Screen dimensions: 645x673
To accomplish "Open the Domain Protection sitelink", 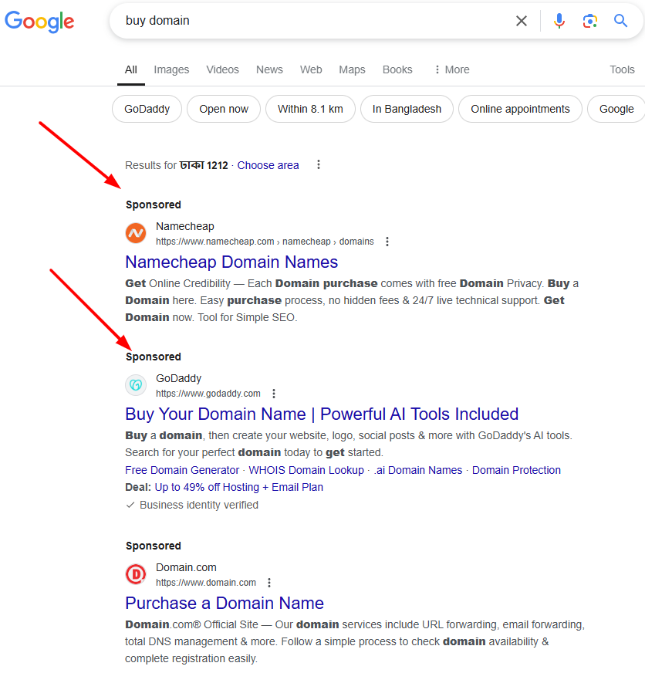I will click(x=516, y=470).
